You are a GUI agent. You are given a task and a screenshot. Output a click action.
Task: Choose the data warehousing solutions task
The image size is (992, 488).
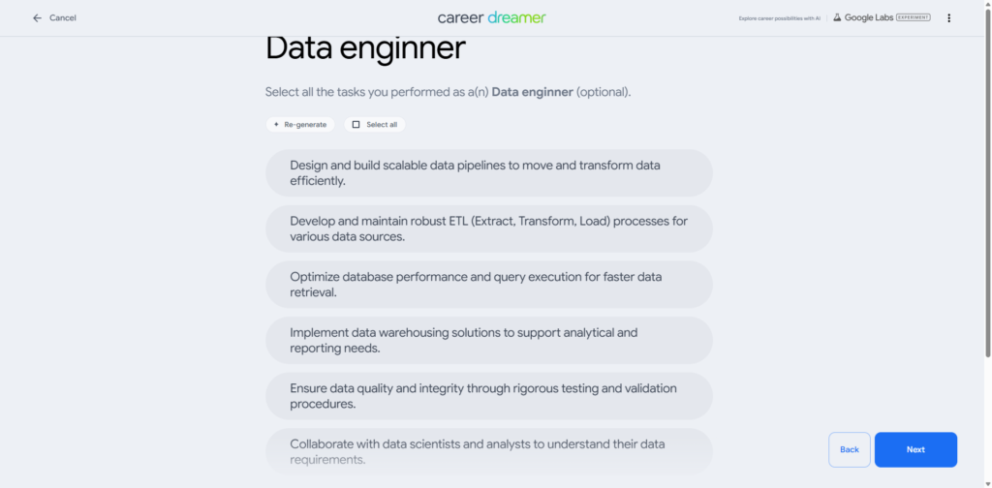pyautogui.click(x=488, y=340)
